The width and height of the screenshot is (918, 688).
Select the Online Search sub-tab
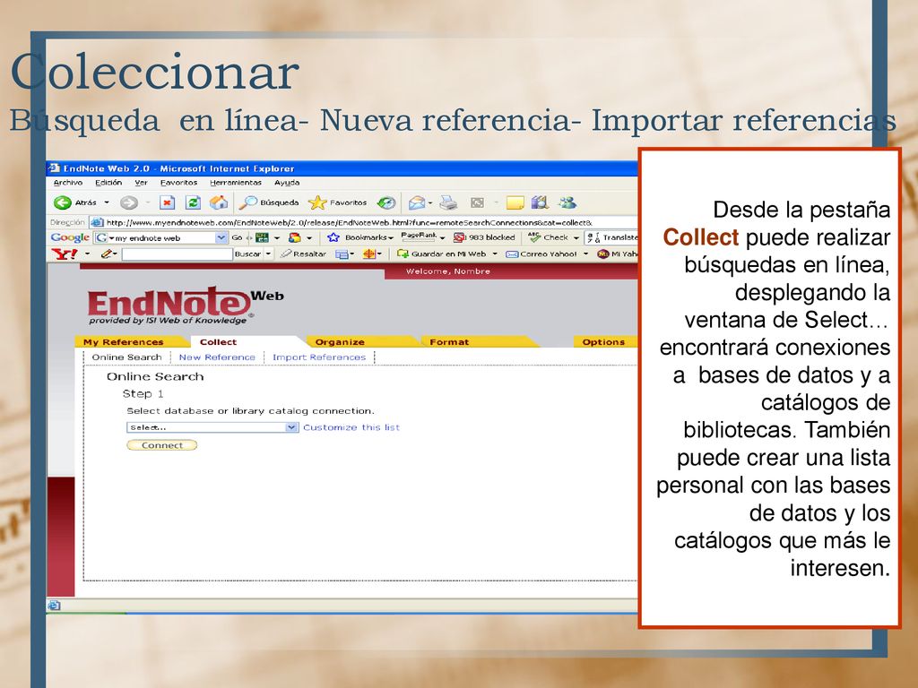click(x=126, y=357)
